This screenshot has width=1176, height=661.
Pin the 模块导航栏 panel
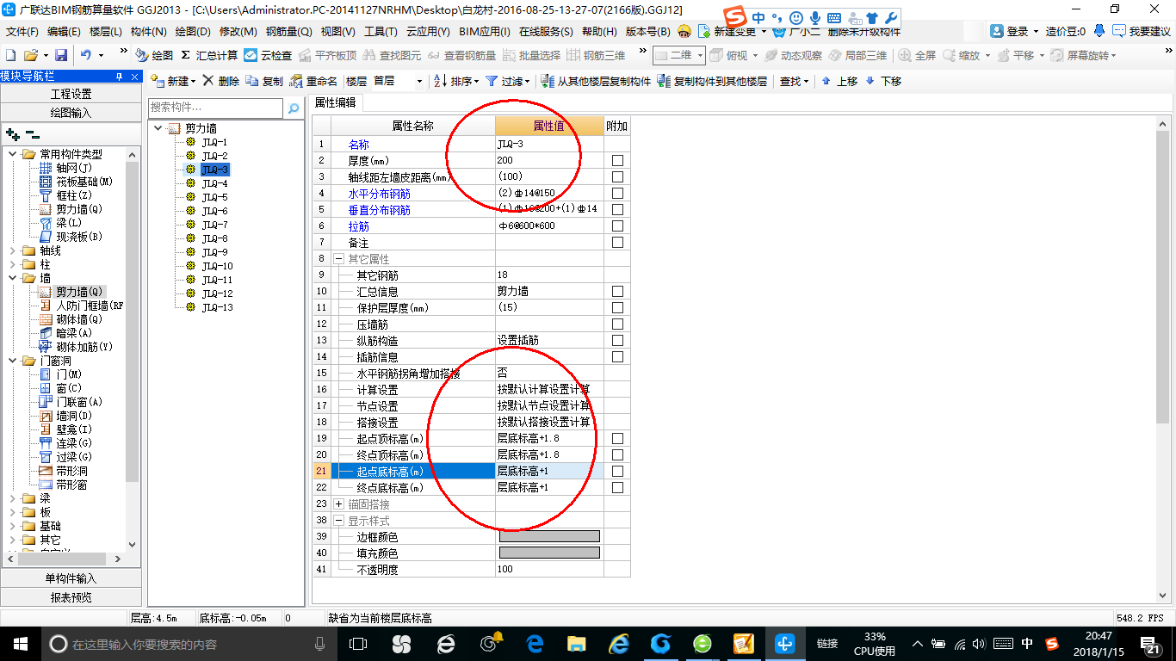click(x=120, y=77)
